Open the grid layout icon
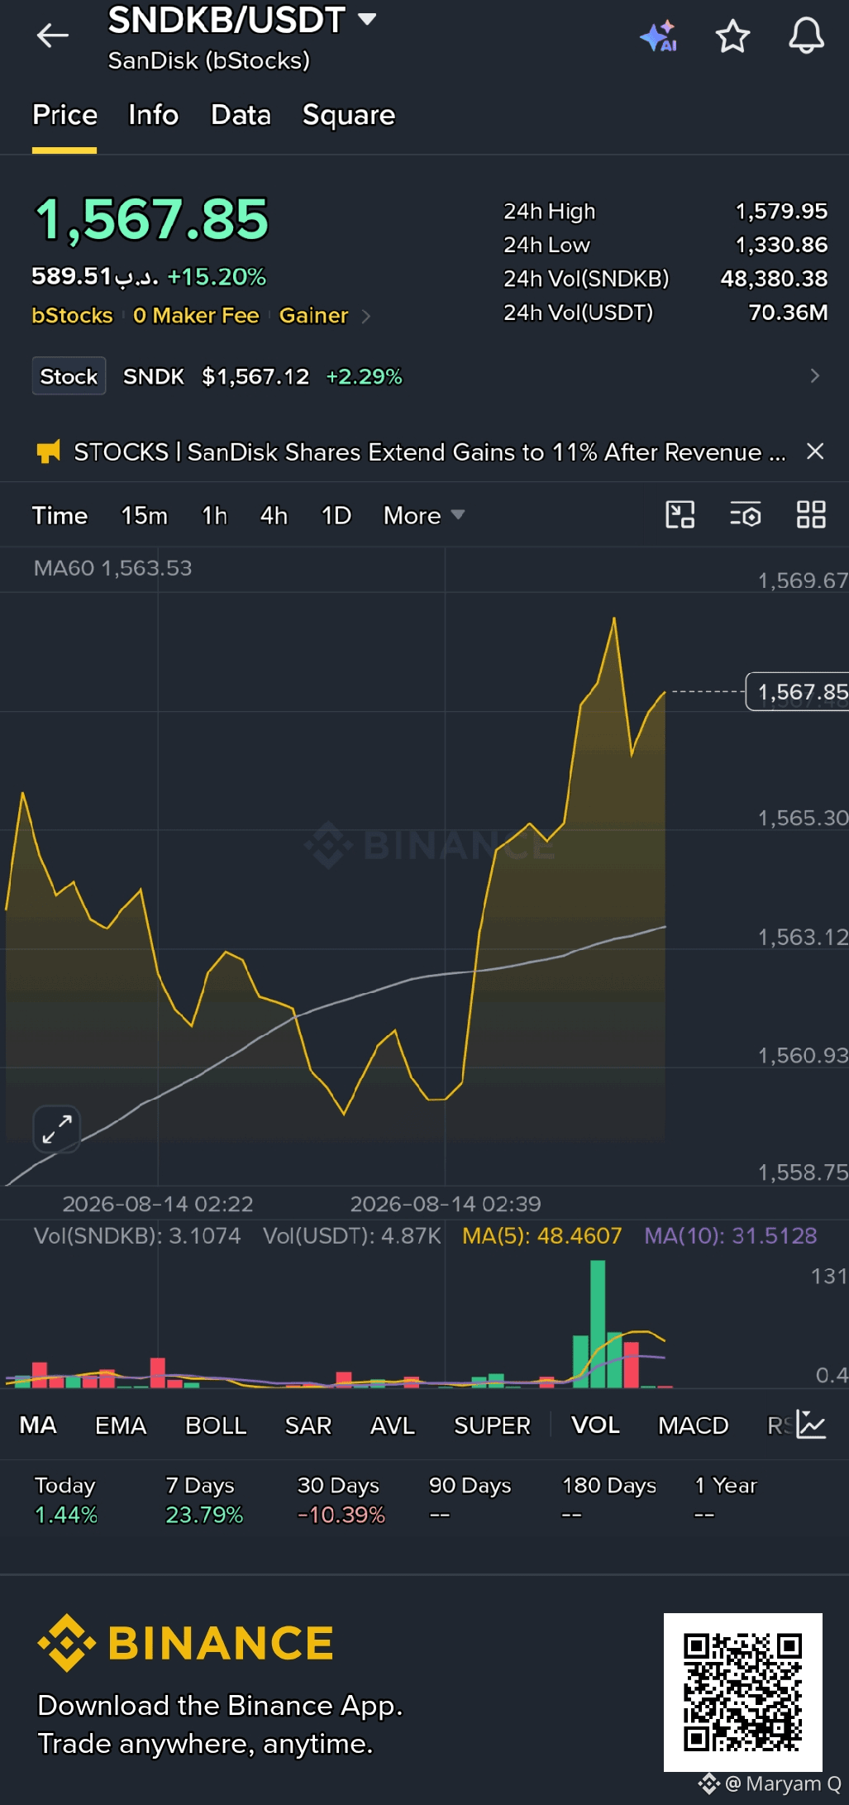 [811, 514]
